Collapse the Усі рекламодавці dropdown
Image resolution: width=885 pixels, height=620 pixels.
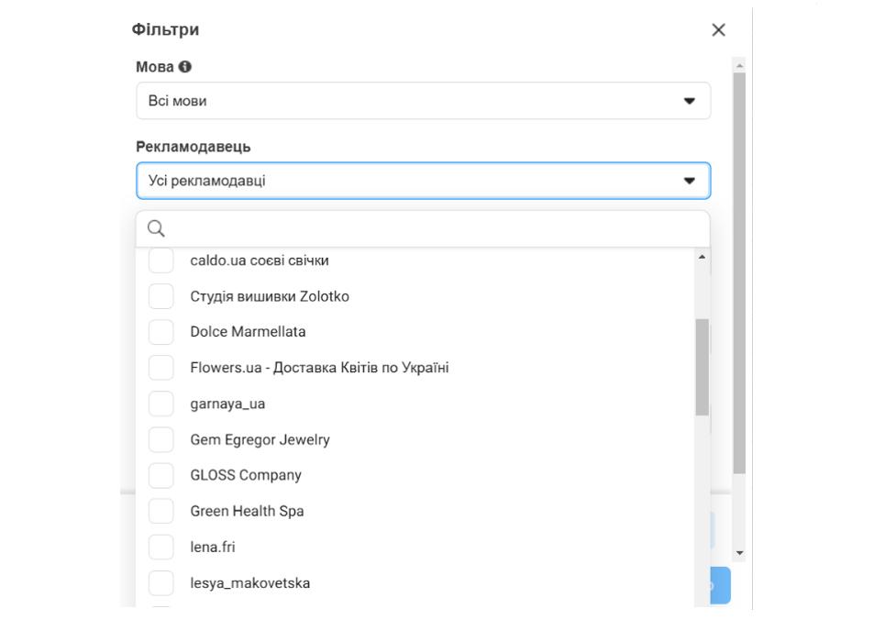click(x=424, y=181)
